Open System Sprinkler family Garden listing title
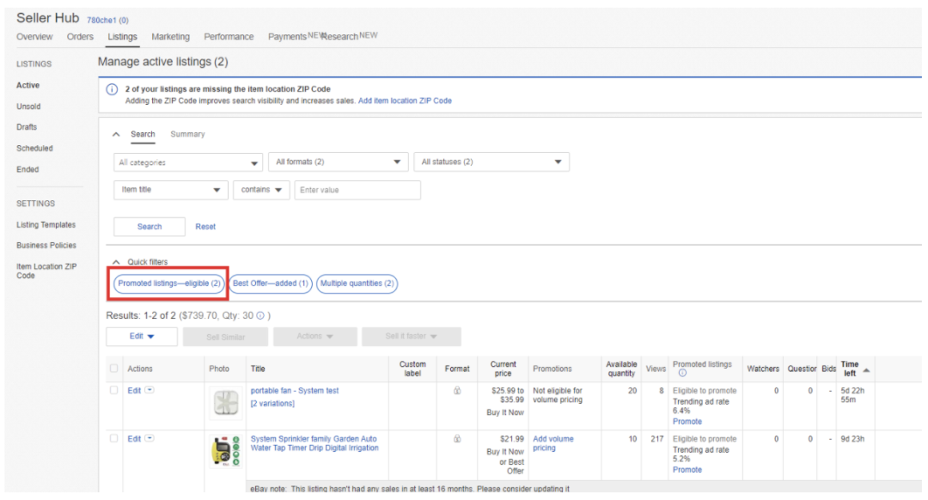Screen dimensions: 928x500 [x=314, y=443]
